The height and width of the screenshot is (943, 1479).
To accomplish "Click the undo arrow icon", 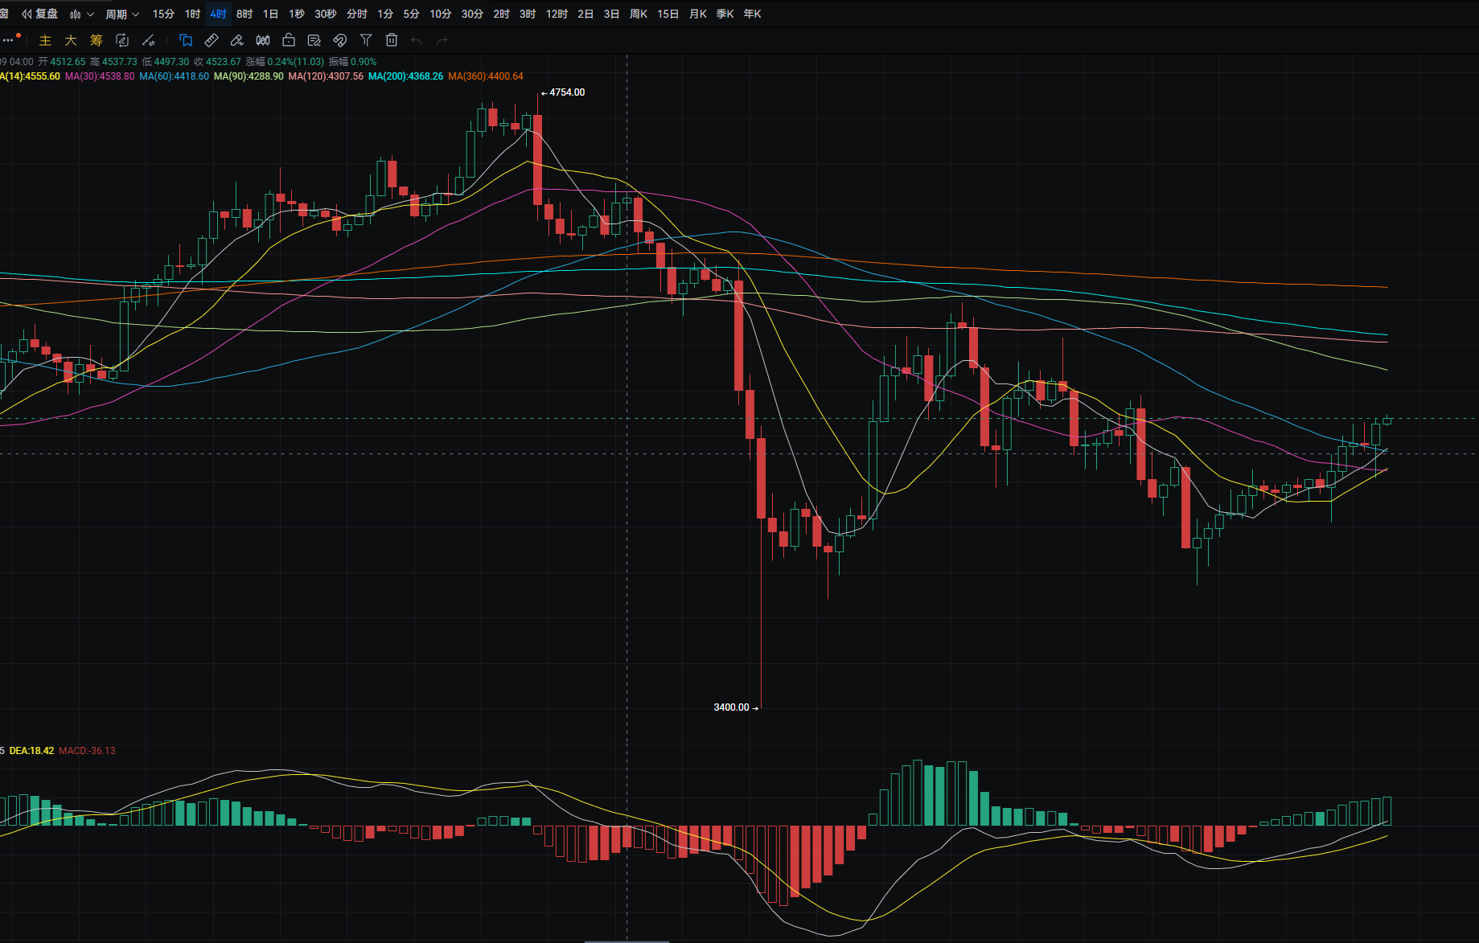I will point(417,40).
